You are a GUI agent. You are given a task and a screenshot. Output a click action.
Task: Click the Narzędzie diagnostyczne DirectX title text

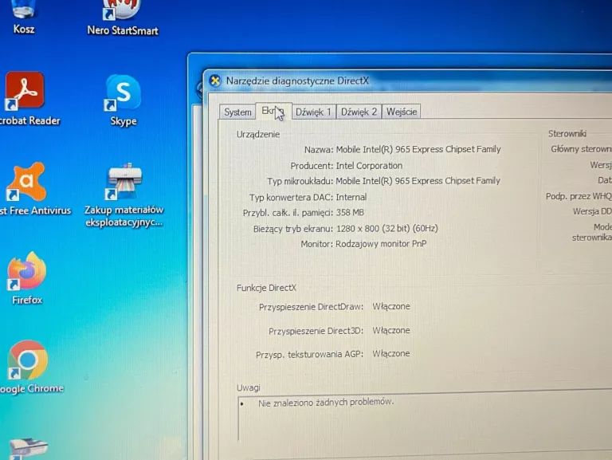(x=297, y=81)
